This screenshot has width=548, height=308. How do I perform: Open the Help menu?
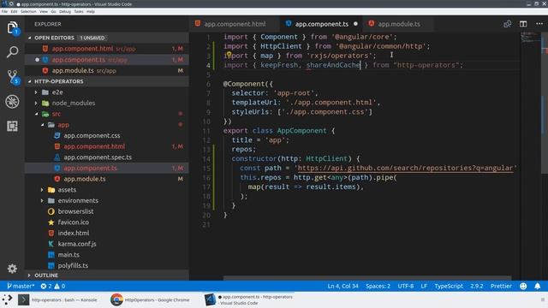(91, 11)
